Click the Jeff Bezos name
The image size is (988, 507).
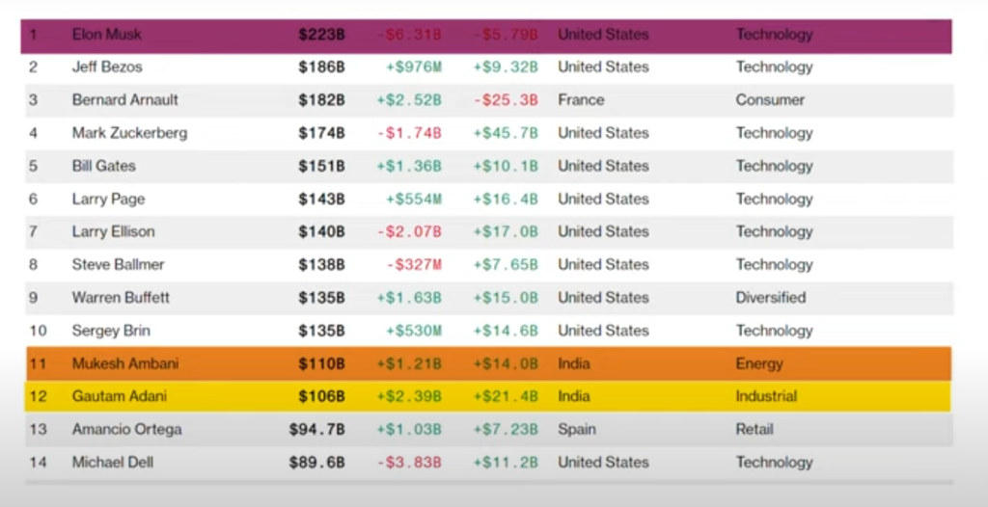pos(105,67)
